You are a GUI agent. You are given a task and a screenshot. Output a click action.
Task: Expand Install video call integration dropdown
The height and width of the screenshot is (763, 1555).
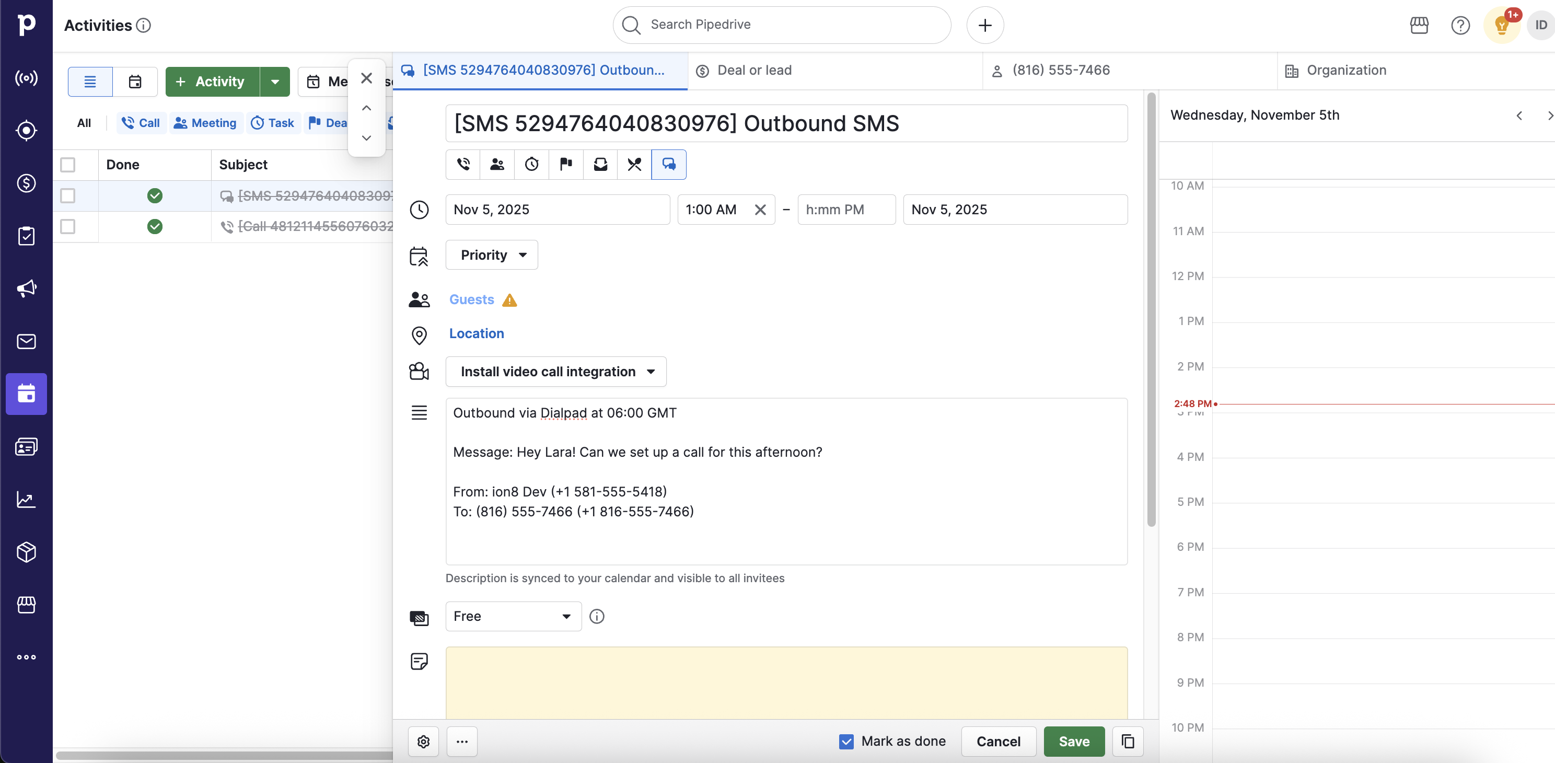click(556, 371)
